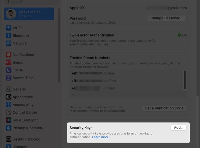The height and width of the screenshot is (148, 200).
Task: Select the first trusted phone number
Action: click(93, 74)
